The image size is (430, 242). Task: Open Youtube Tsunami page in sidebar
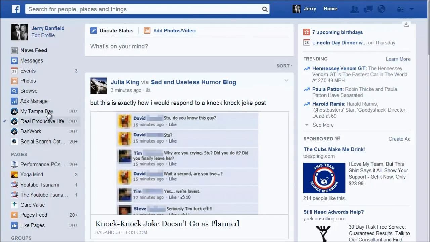pyautogui.click(x=40, y=185)
